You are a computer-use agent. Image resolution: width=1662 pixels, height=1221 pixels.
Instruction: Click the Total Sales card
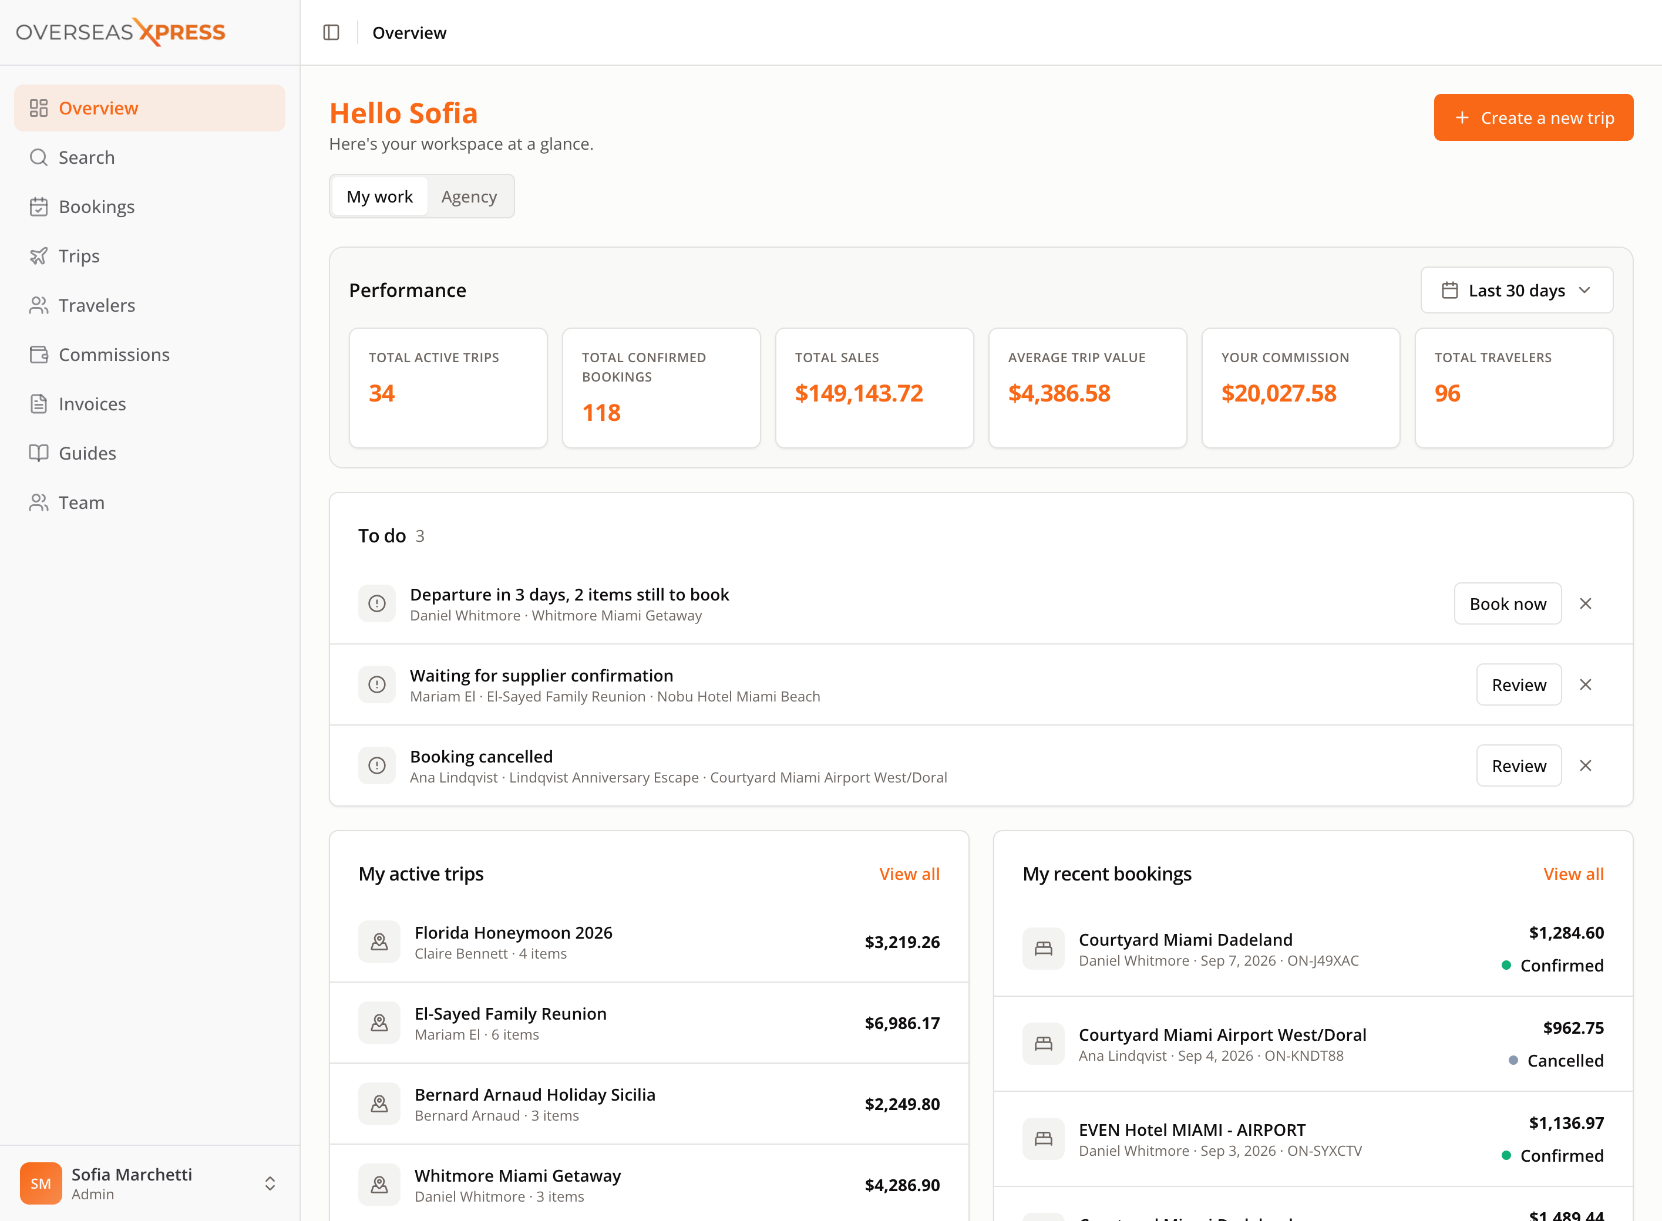click(x=874, y=388)
